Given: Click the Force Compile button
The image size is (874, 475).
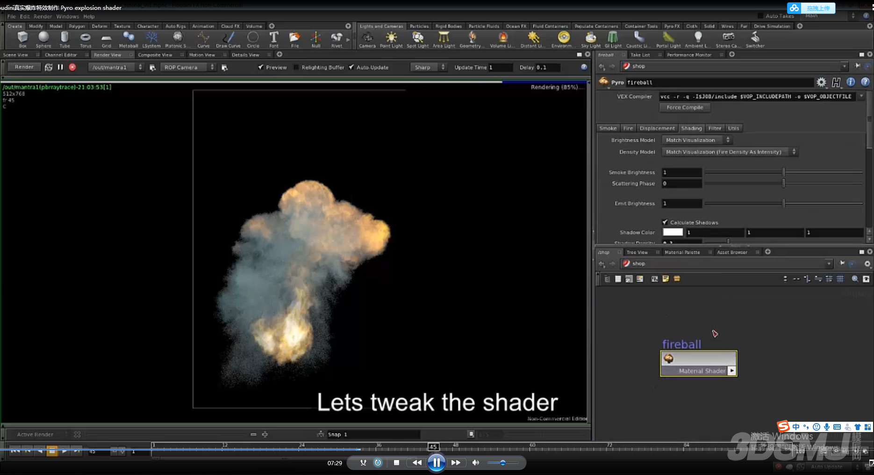Looking at the screenshot, I should pyautogui.click(x=685, y=107).
